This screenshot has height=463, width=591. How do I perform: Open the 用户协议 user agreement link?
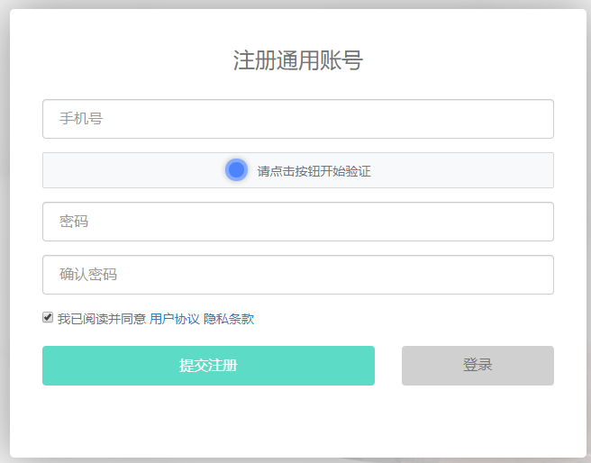point(174,319)
